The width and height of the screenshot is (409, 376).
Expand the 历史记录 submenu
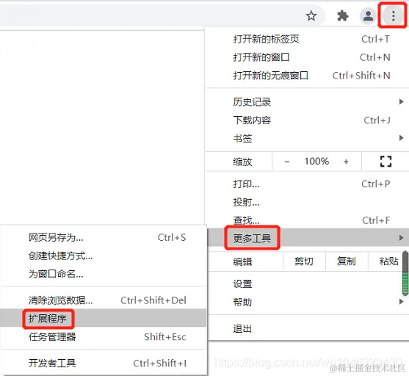pos(307,102)
